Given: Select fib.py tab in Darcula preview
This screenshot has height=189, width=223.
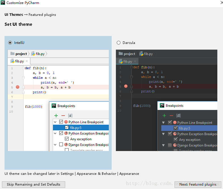Looking at the screenshot, I should pos(126,61).
